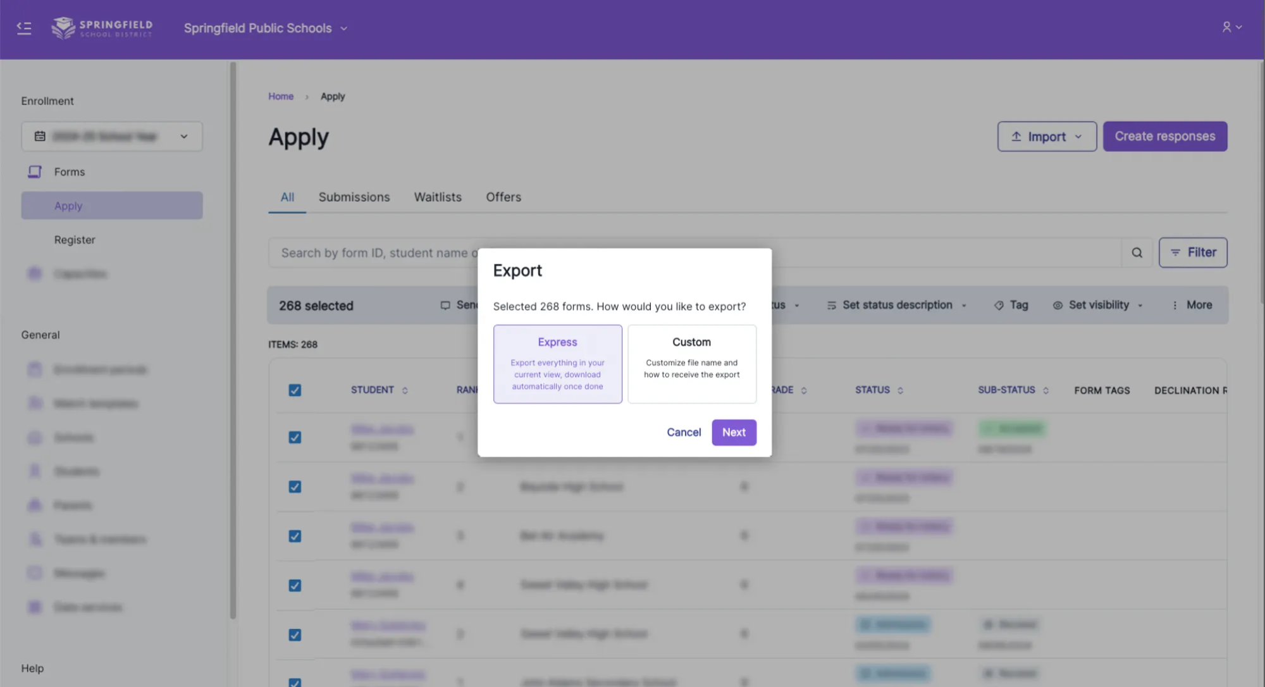
Task: Open the Set visibility dropdown
Action: pyautogui.click(x=1098, y=306)
